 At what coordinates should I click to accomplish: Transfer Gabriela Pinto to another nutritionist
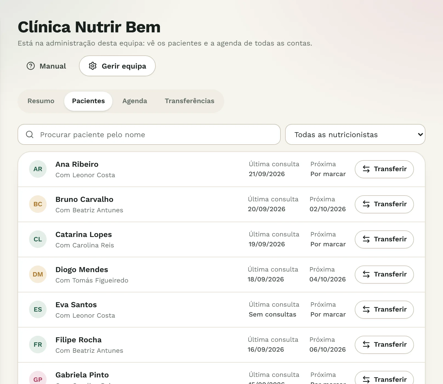coord(384,378)
